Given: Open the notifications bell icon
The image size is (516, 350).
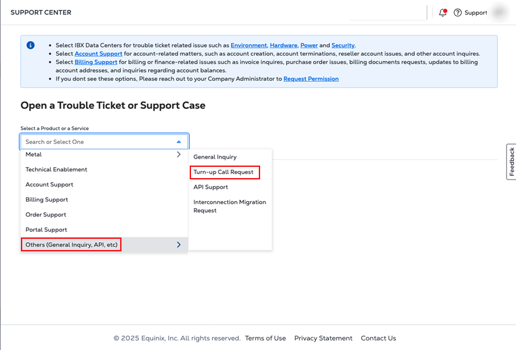Looking at the screenshot, I should coord(443,13).
